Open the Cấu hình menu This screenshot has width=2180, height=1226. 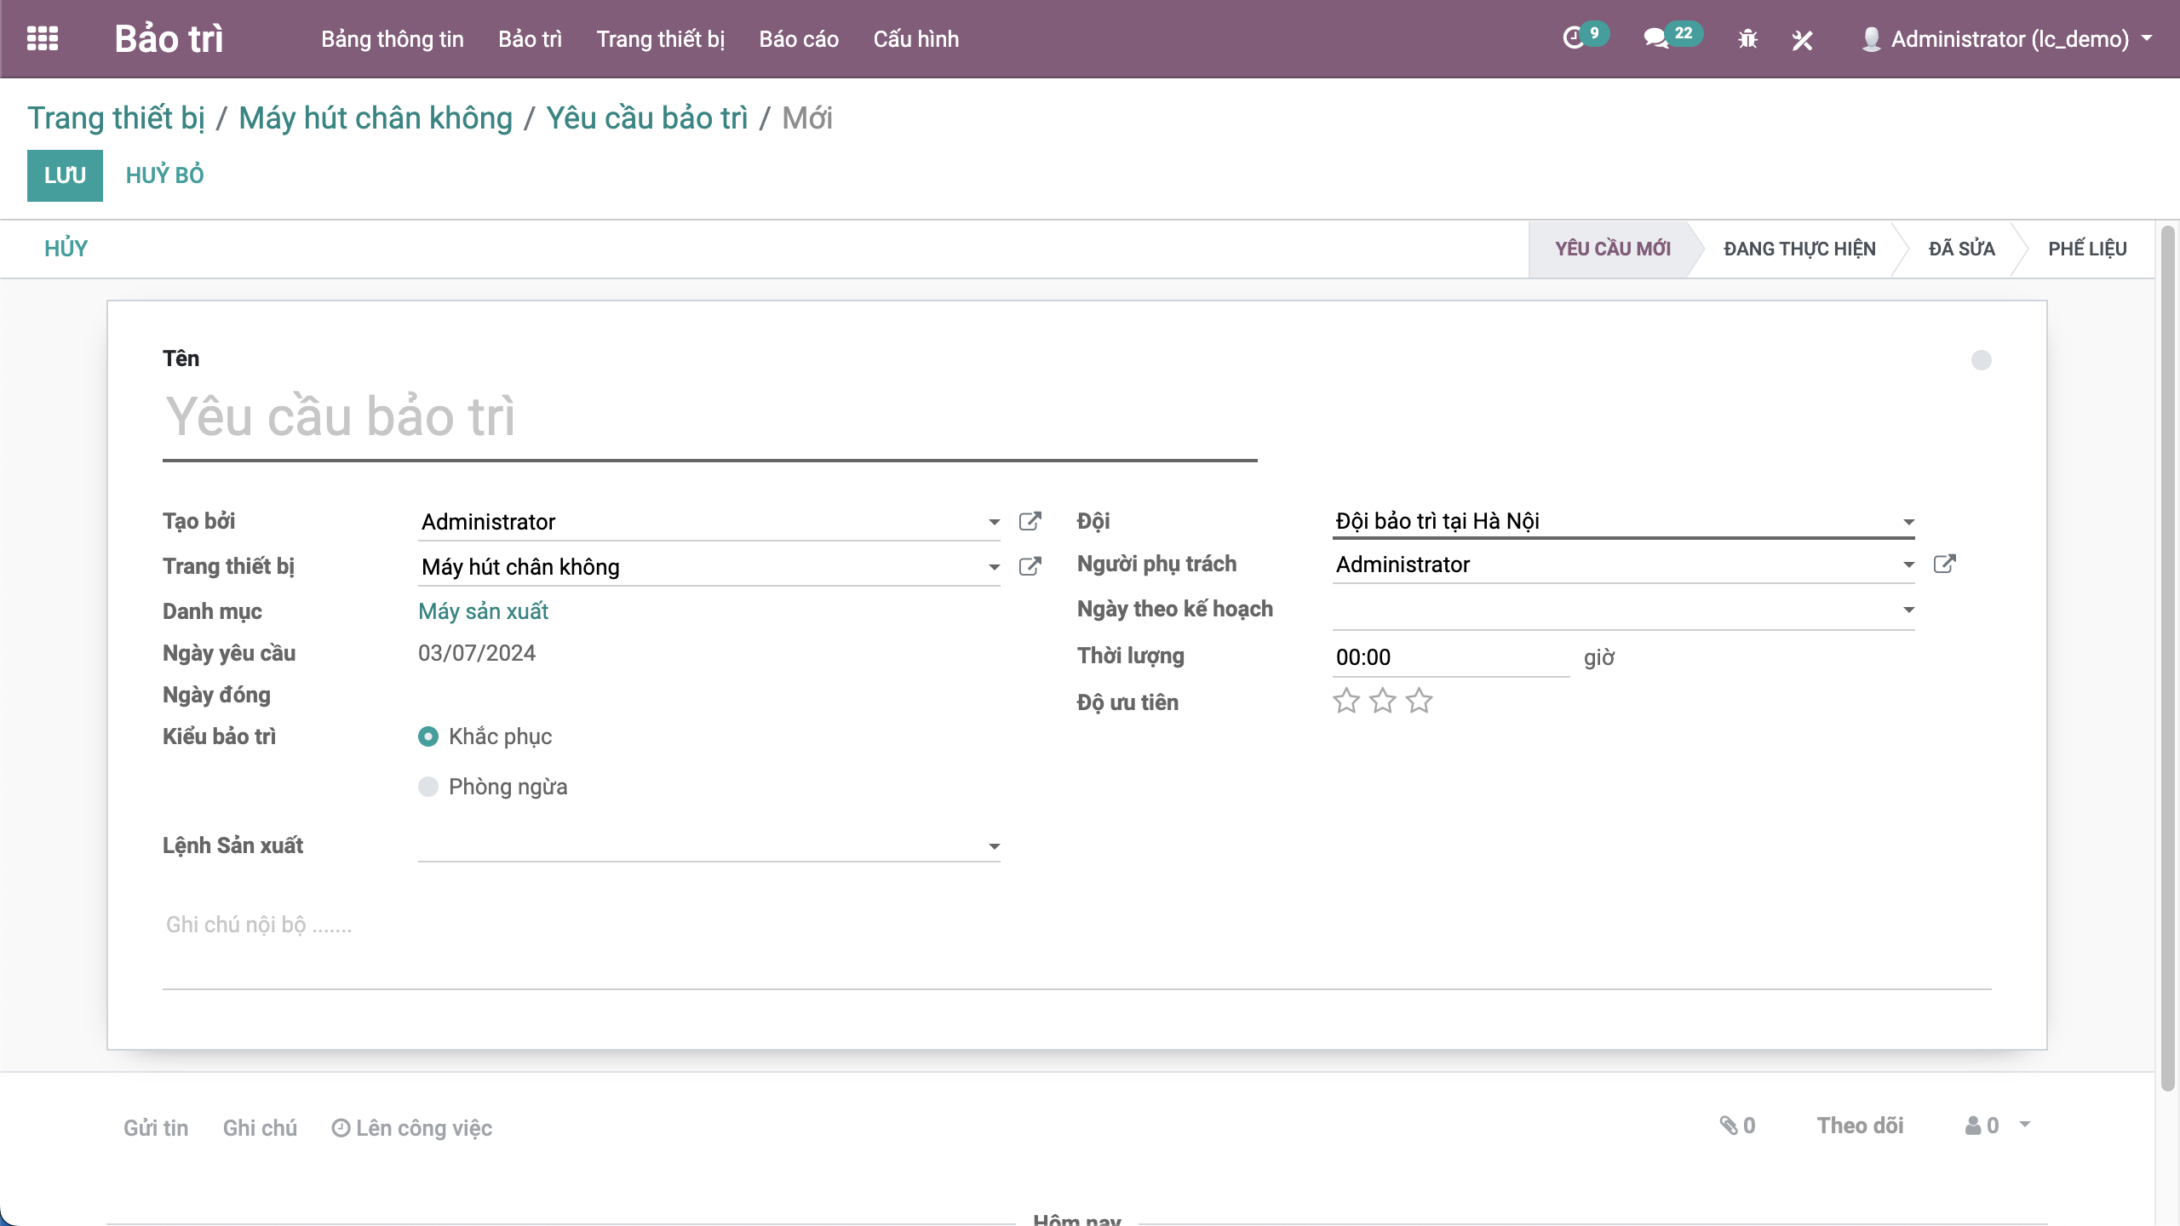pyautogui.click(x=915, y=39)
